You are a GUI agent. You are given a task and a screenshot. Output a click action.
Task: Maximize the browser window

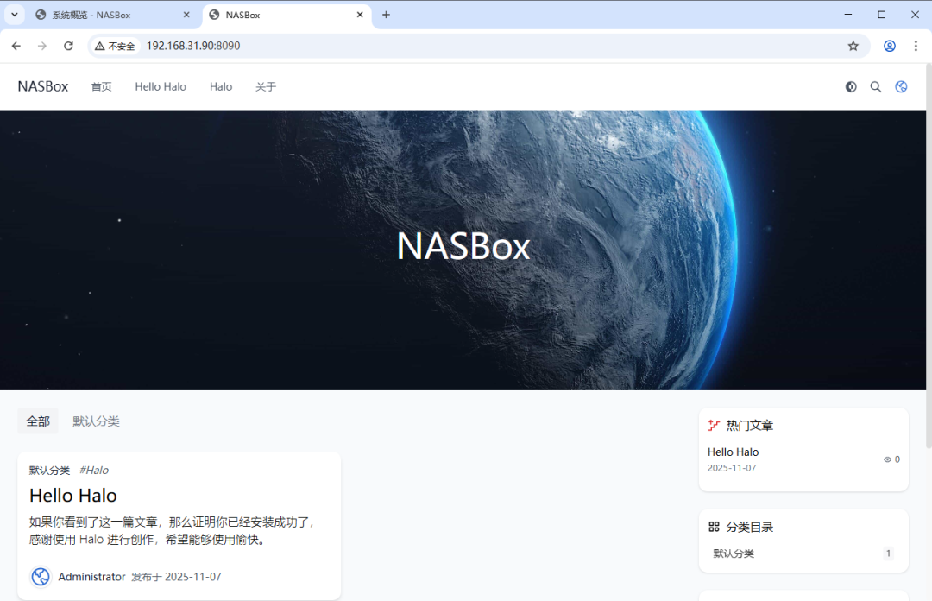(881, 15)
